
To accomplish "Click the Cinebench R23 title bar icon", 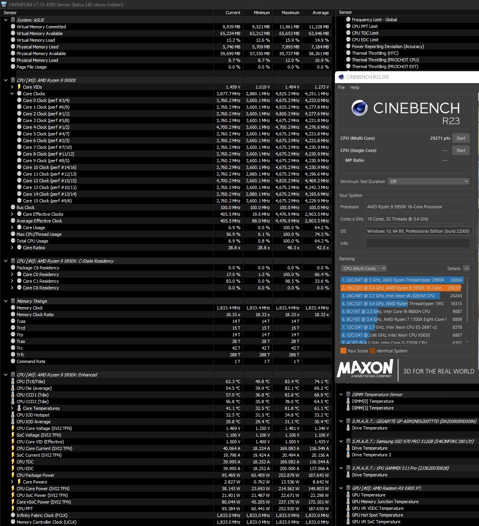I will tap(341, 77).
